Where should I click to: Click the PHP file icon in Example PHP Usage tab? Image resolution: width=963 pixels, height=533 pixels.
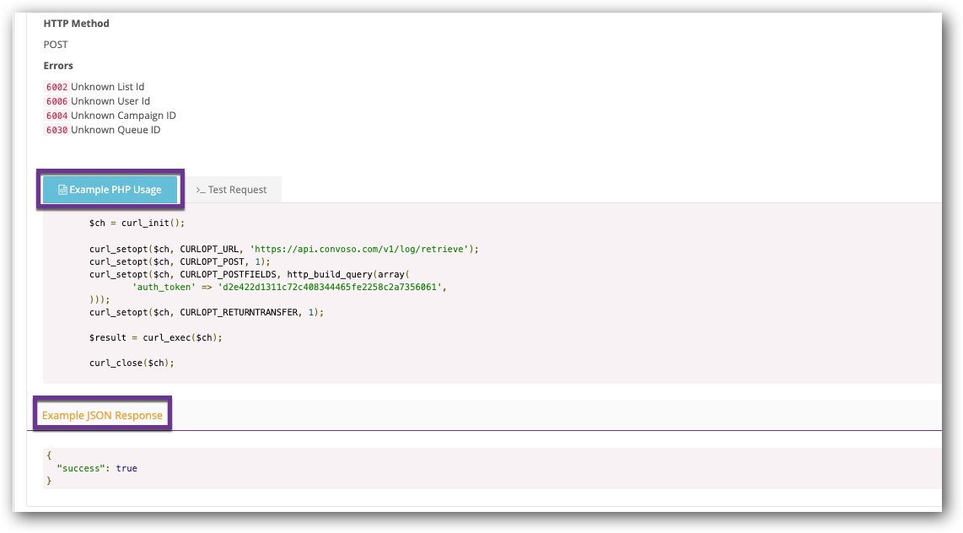62,190
